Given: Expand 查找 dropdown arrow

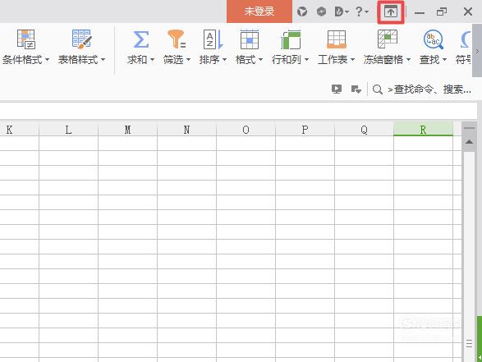Looking at the screenshot, I should coord(444,59).
